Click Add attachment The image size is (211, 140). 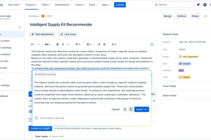tap(42, 34)
